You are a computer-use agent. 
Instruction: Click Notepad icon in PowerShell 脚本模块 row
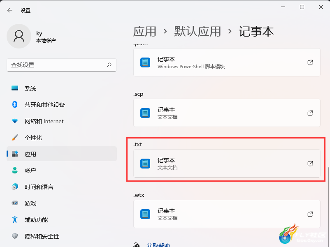(x=145, y=62)
